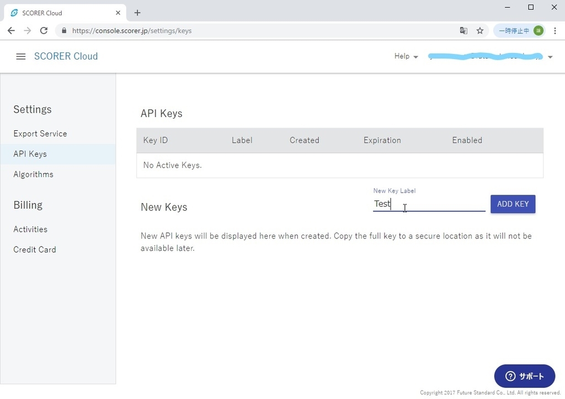The height and width of the screenshot is (399, 565).
Task: Open a new browser tab
Action: (x=137, y=13)
